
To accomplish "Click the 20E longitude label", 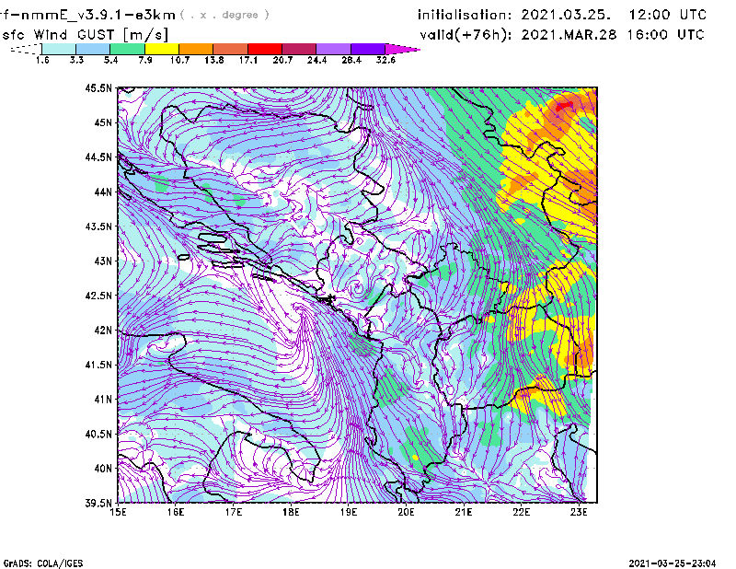I will pyautogui.click(x=406, y=512).
